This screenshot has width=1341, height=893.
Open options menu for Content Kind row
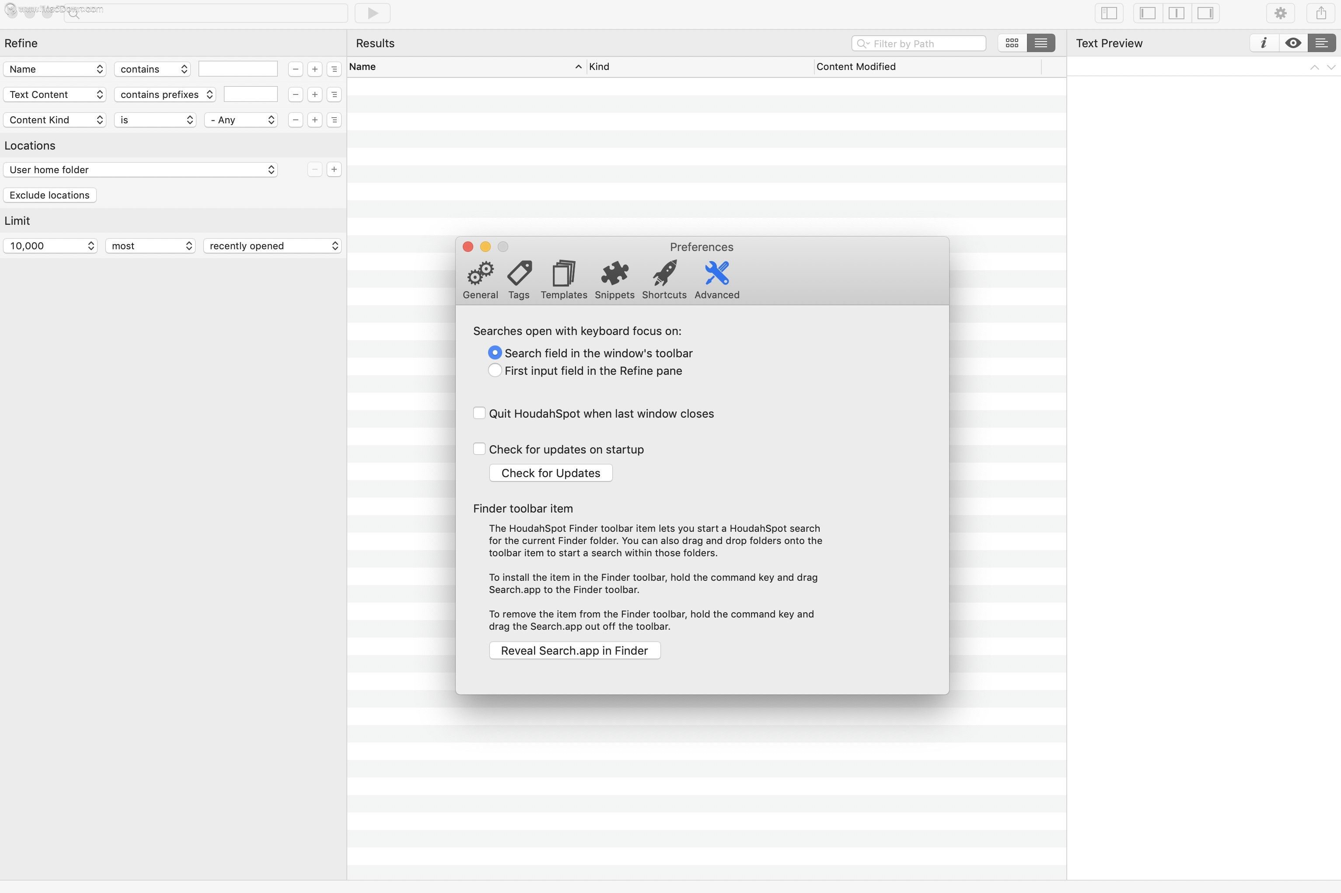(x=334, y=119)
